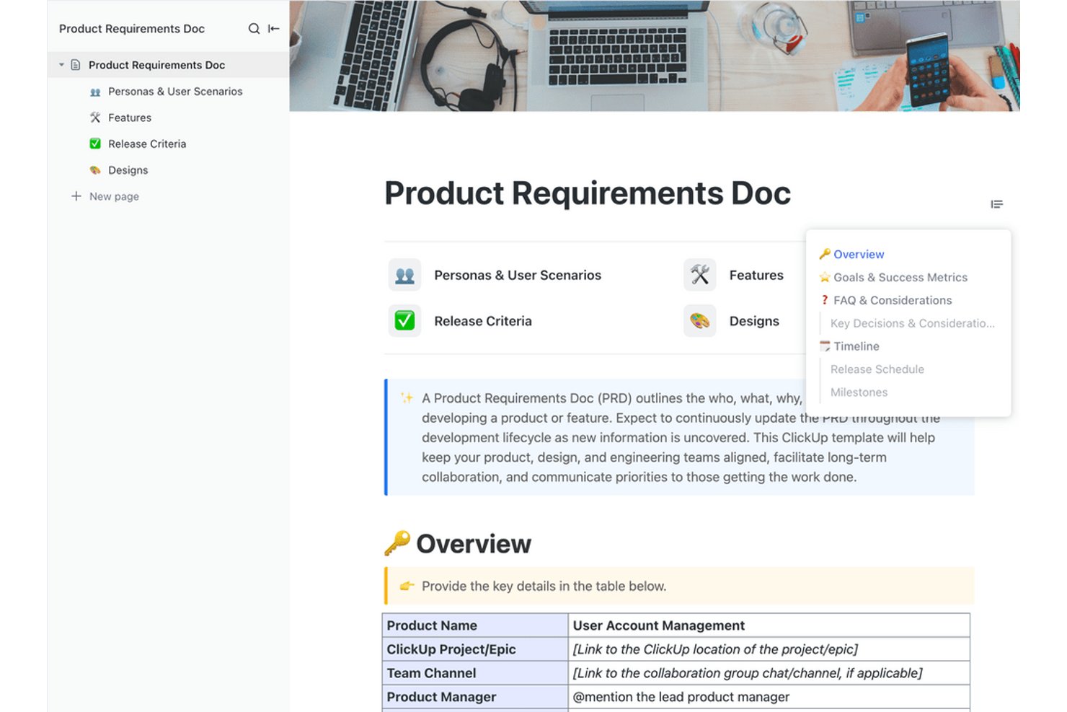Image resolution: width=1067 pixels, height=712 pixels.
Task: Open Personas & User Scenarios subpage link
Action: [x=518, y=275]
